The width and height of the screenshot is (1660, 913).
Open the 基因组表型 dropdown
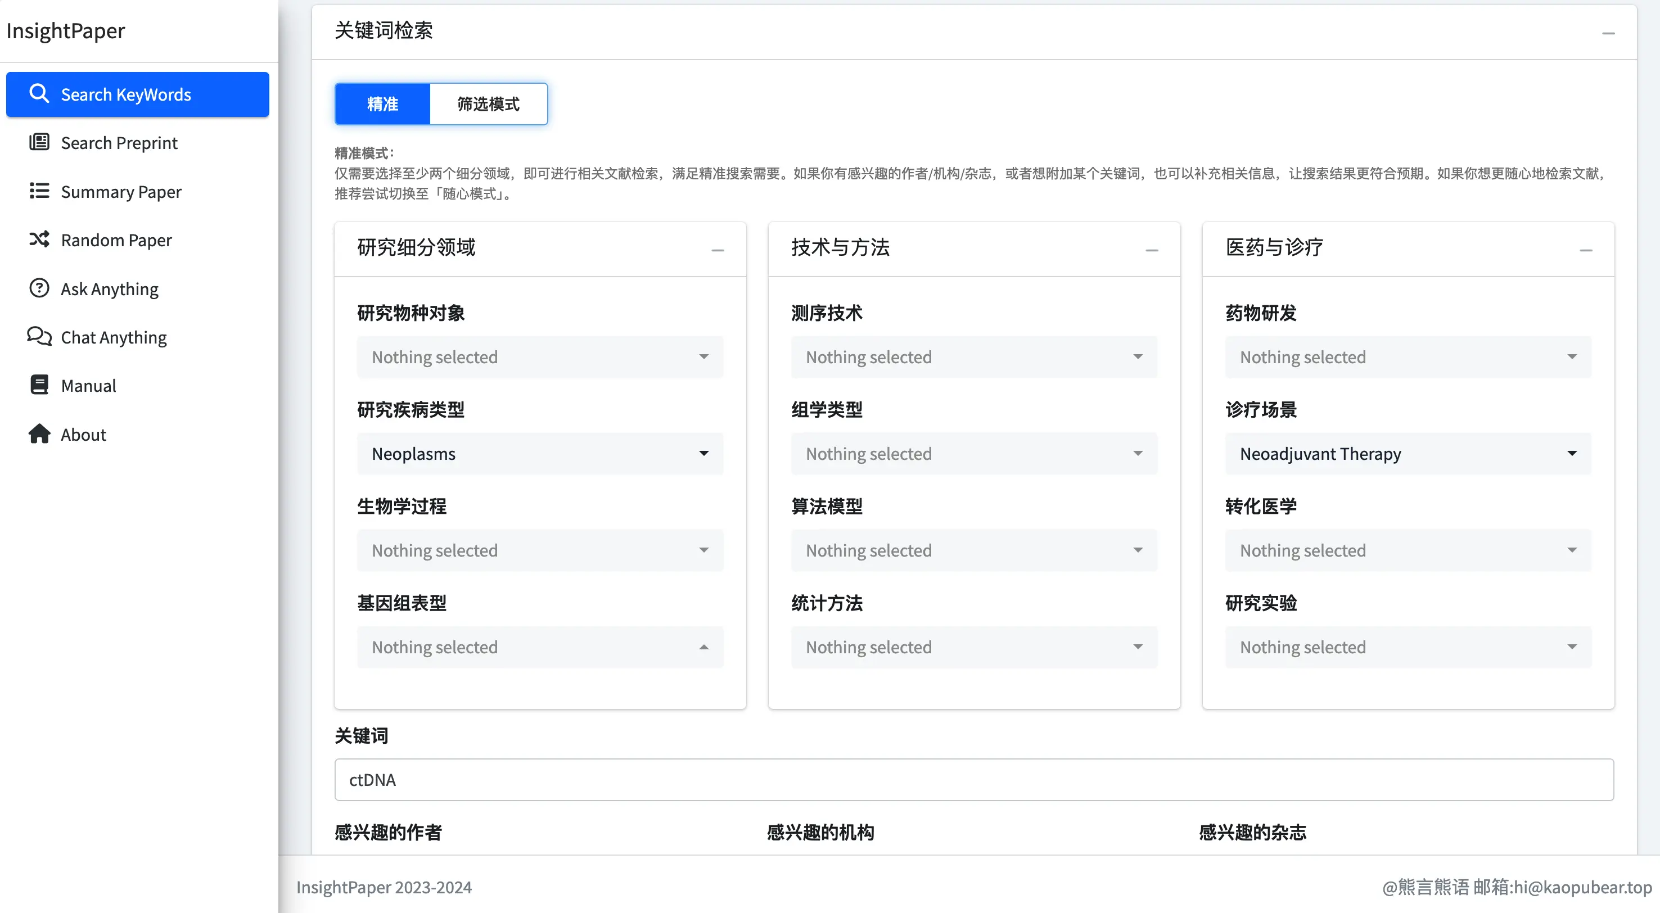(540, 647)
